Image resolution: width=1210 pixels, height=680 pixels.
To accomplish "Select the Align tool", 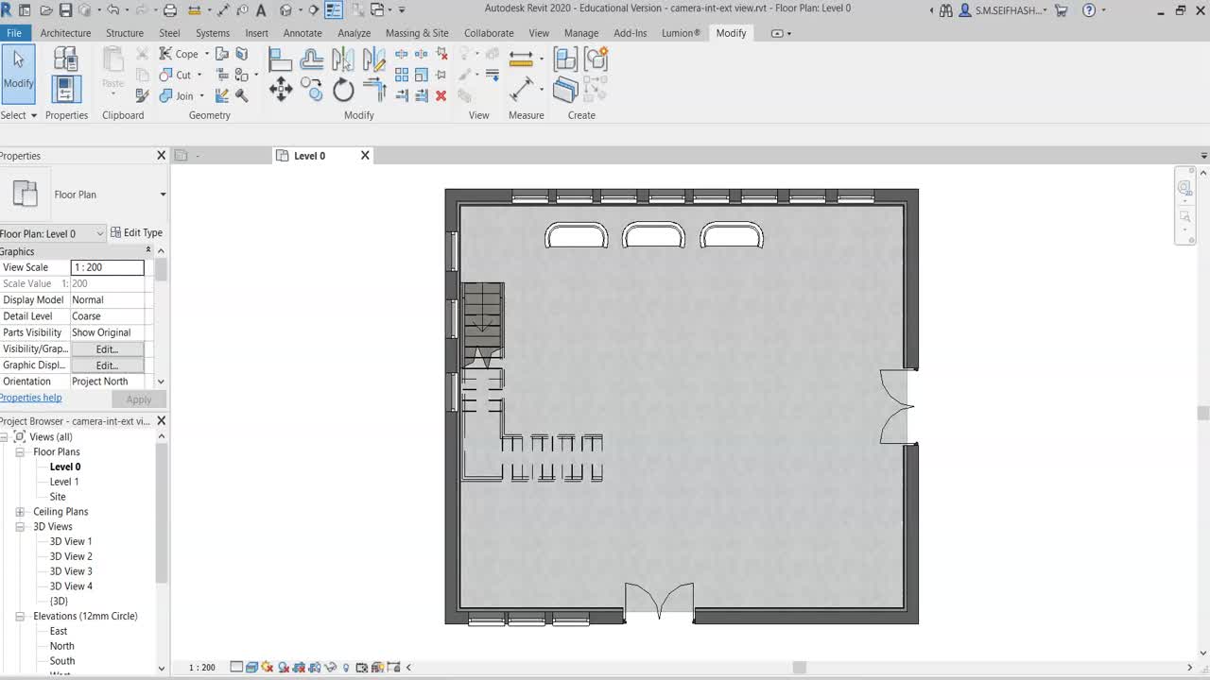I will [280, 59].
